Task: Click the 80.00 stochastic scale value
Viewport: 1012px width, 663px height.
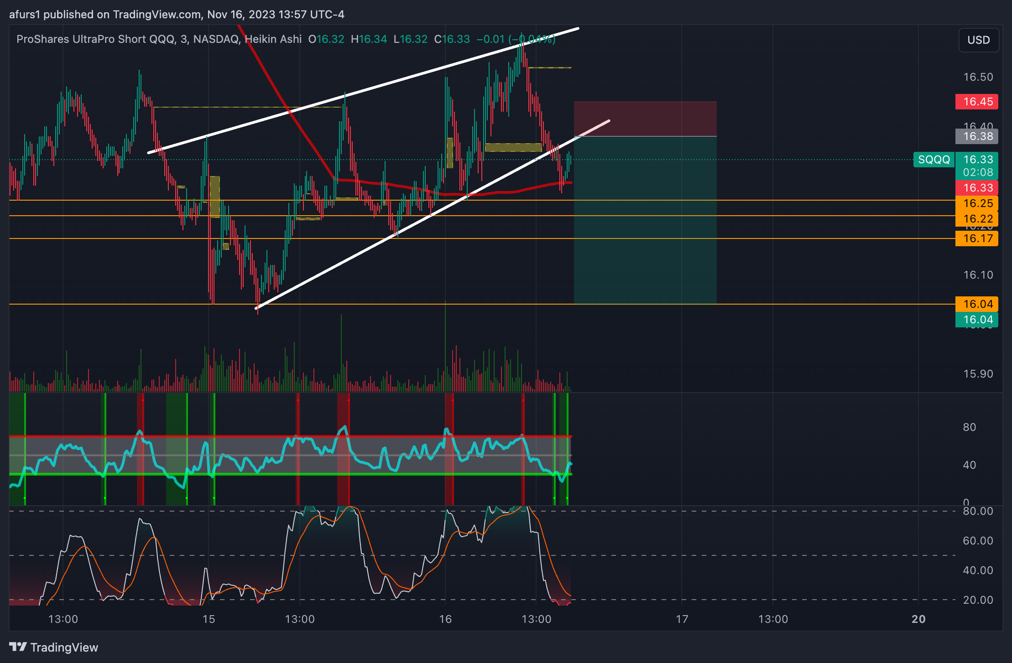Action: (978, 511)
